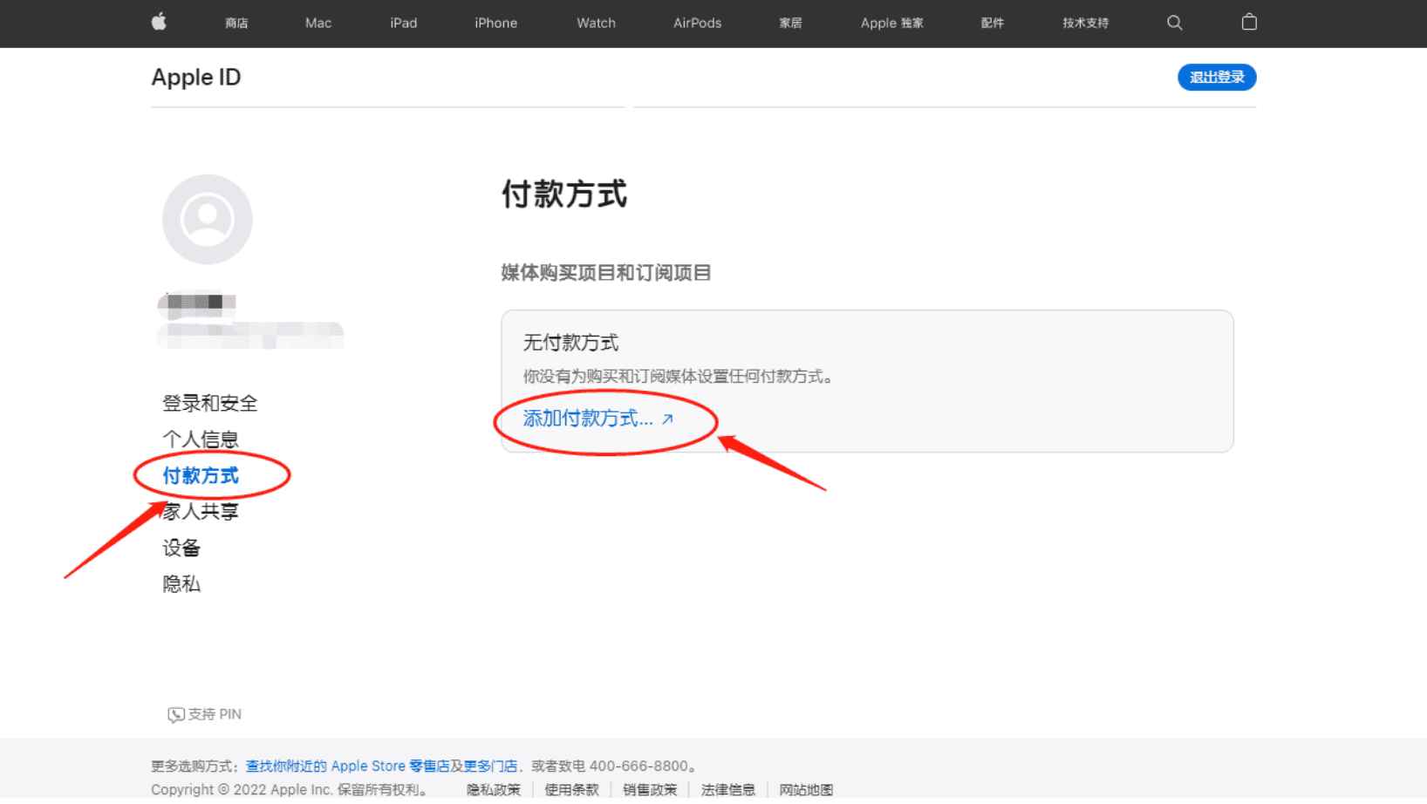Select Watch in the navigation bar
The height and width of the screenshot is (804, 1427).
coord(595,23)
